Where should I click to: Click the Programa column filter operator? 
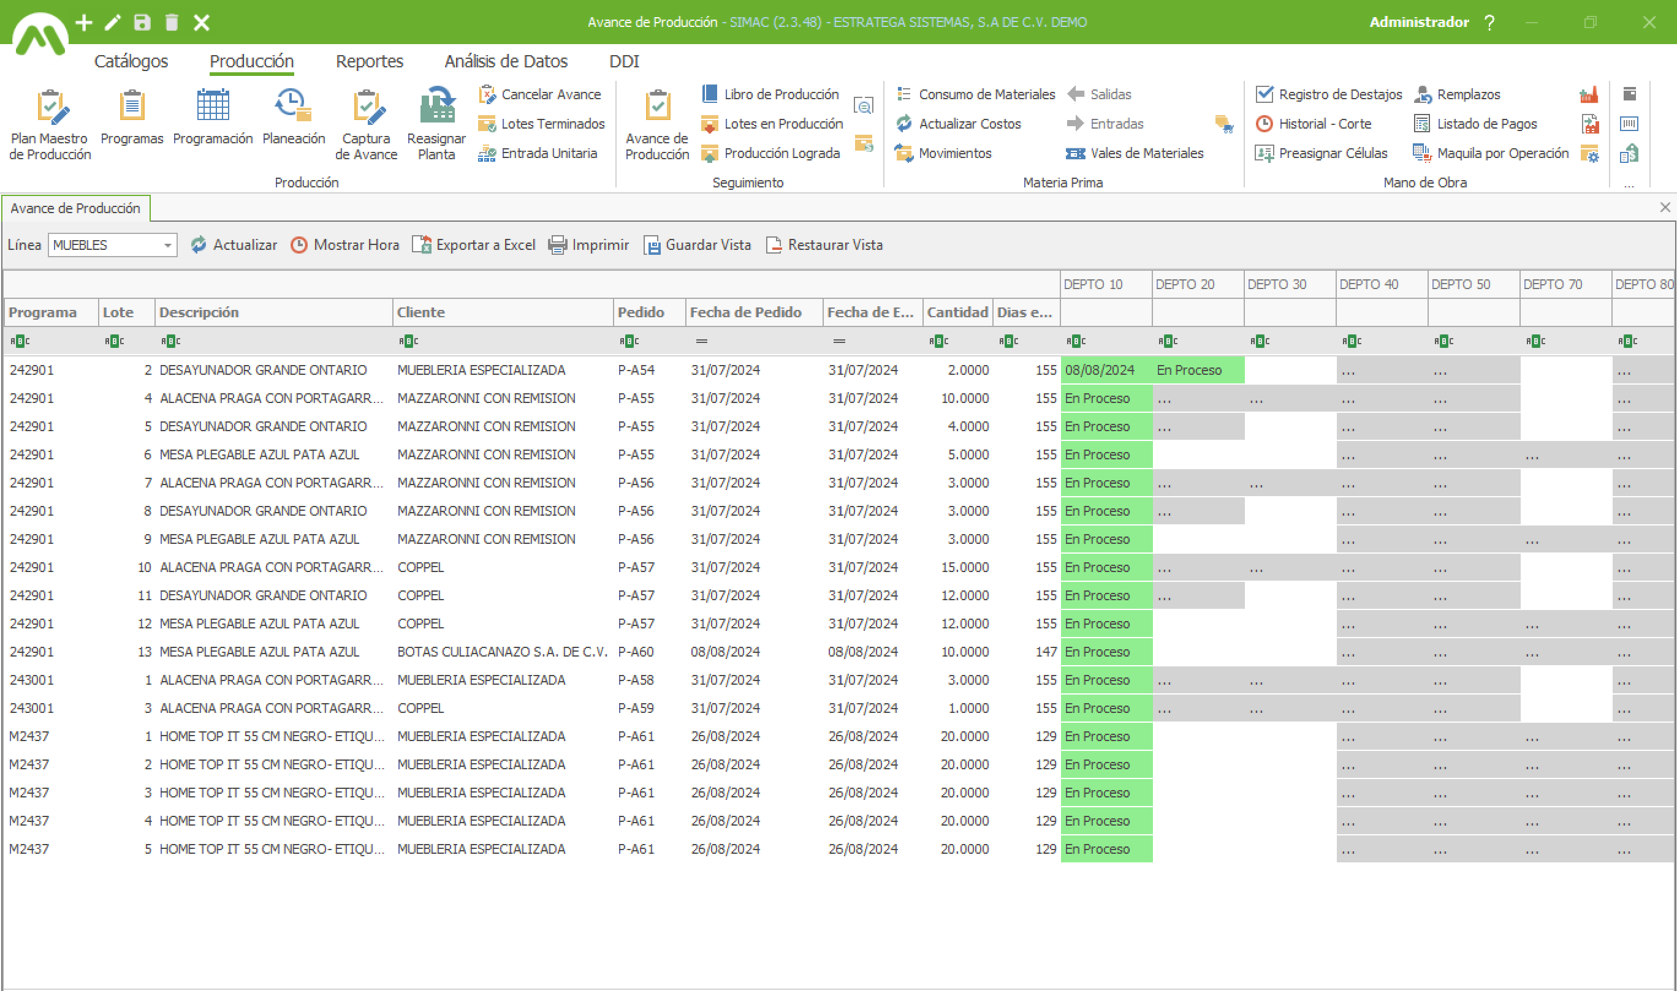pyautogui.click(x=20, y=341)
